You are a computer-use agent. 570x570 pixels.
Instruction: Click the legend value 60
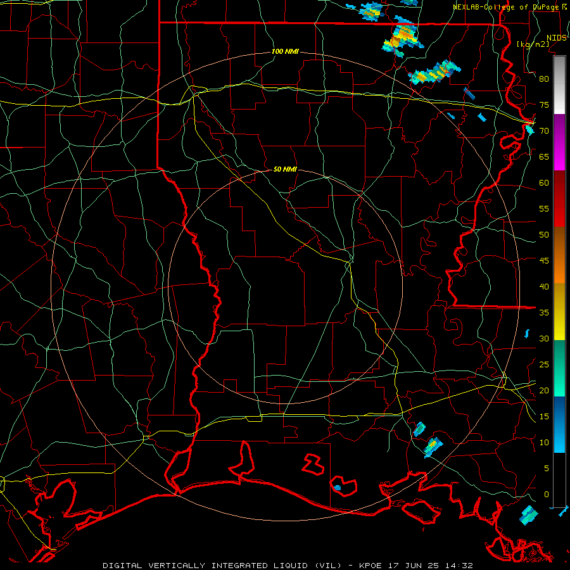(544, 183)
